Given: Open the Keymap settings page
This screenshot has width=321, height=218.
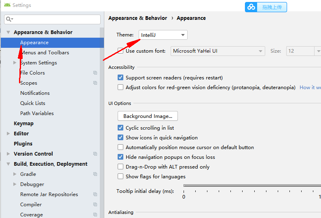Looking at the screenshot, I should coord(23,123).
